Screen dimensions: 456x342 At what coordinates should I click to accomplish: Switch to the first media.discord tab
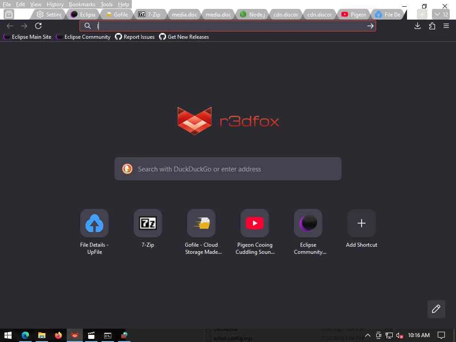[x=184, y=14]
